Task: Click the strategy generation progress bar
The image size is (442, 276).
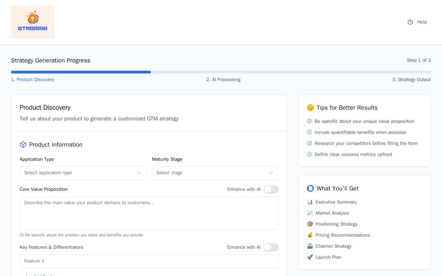Action: [221, 72]
